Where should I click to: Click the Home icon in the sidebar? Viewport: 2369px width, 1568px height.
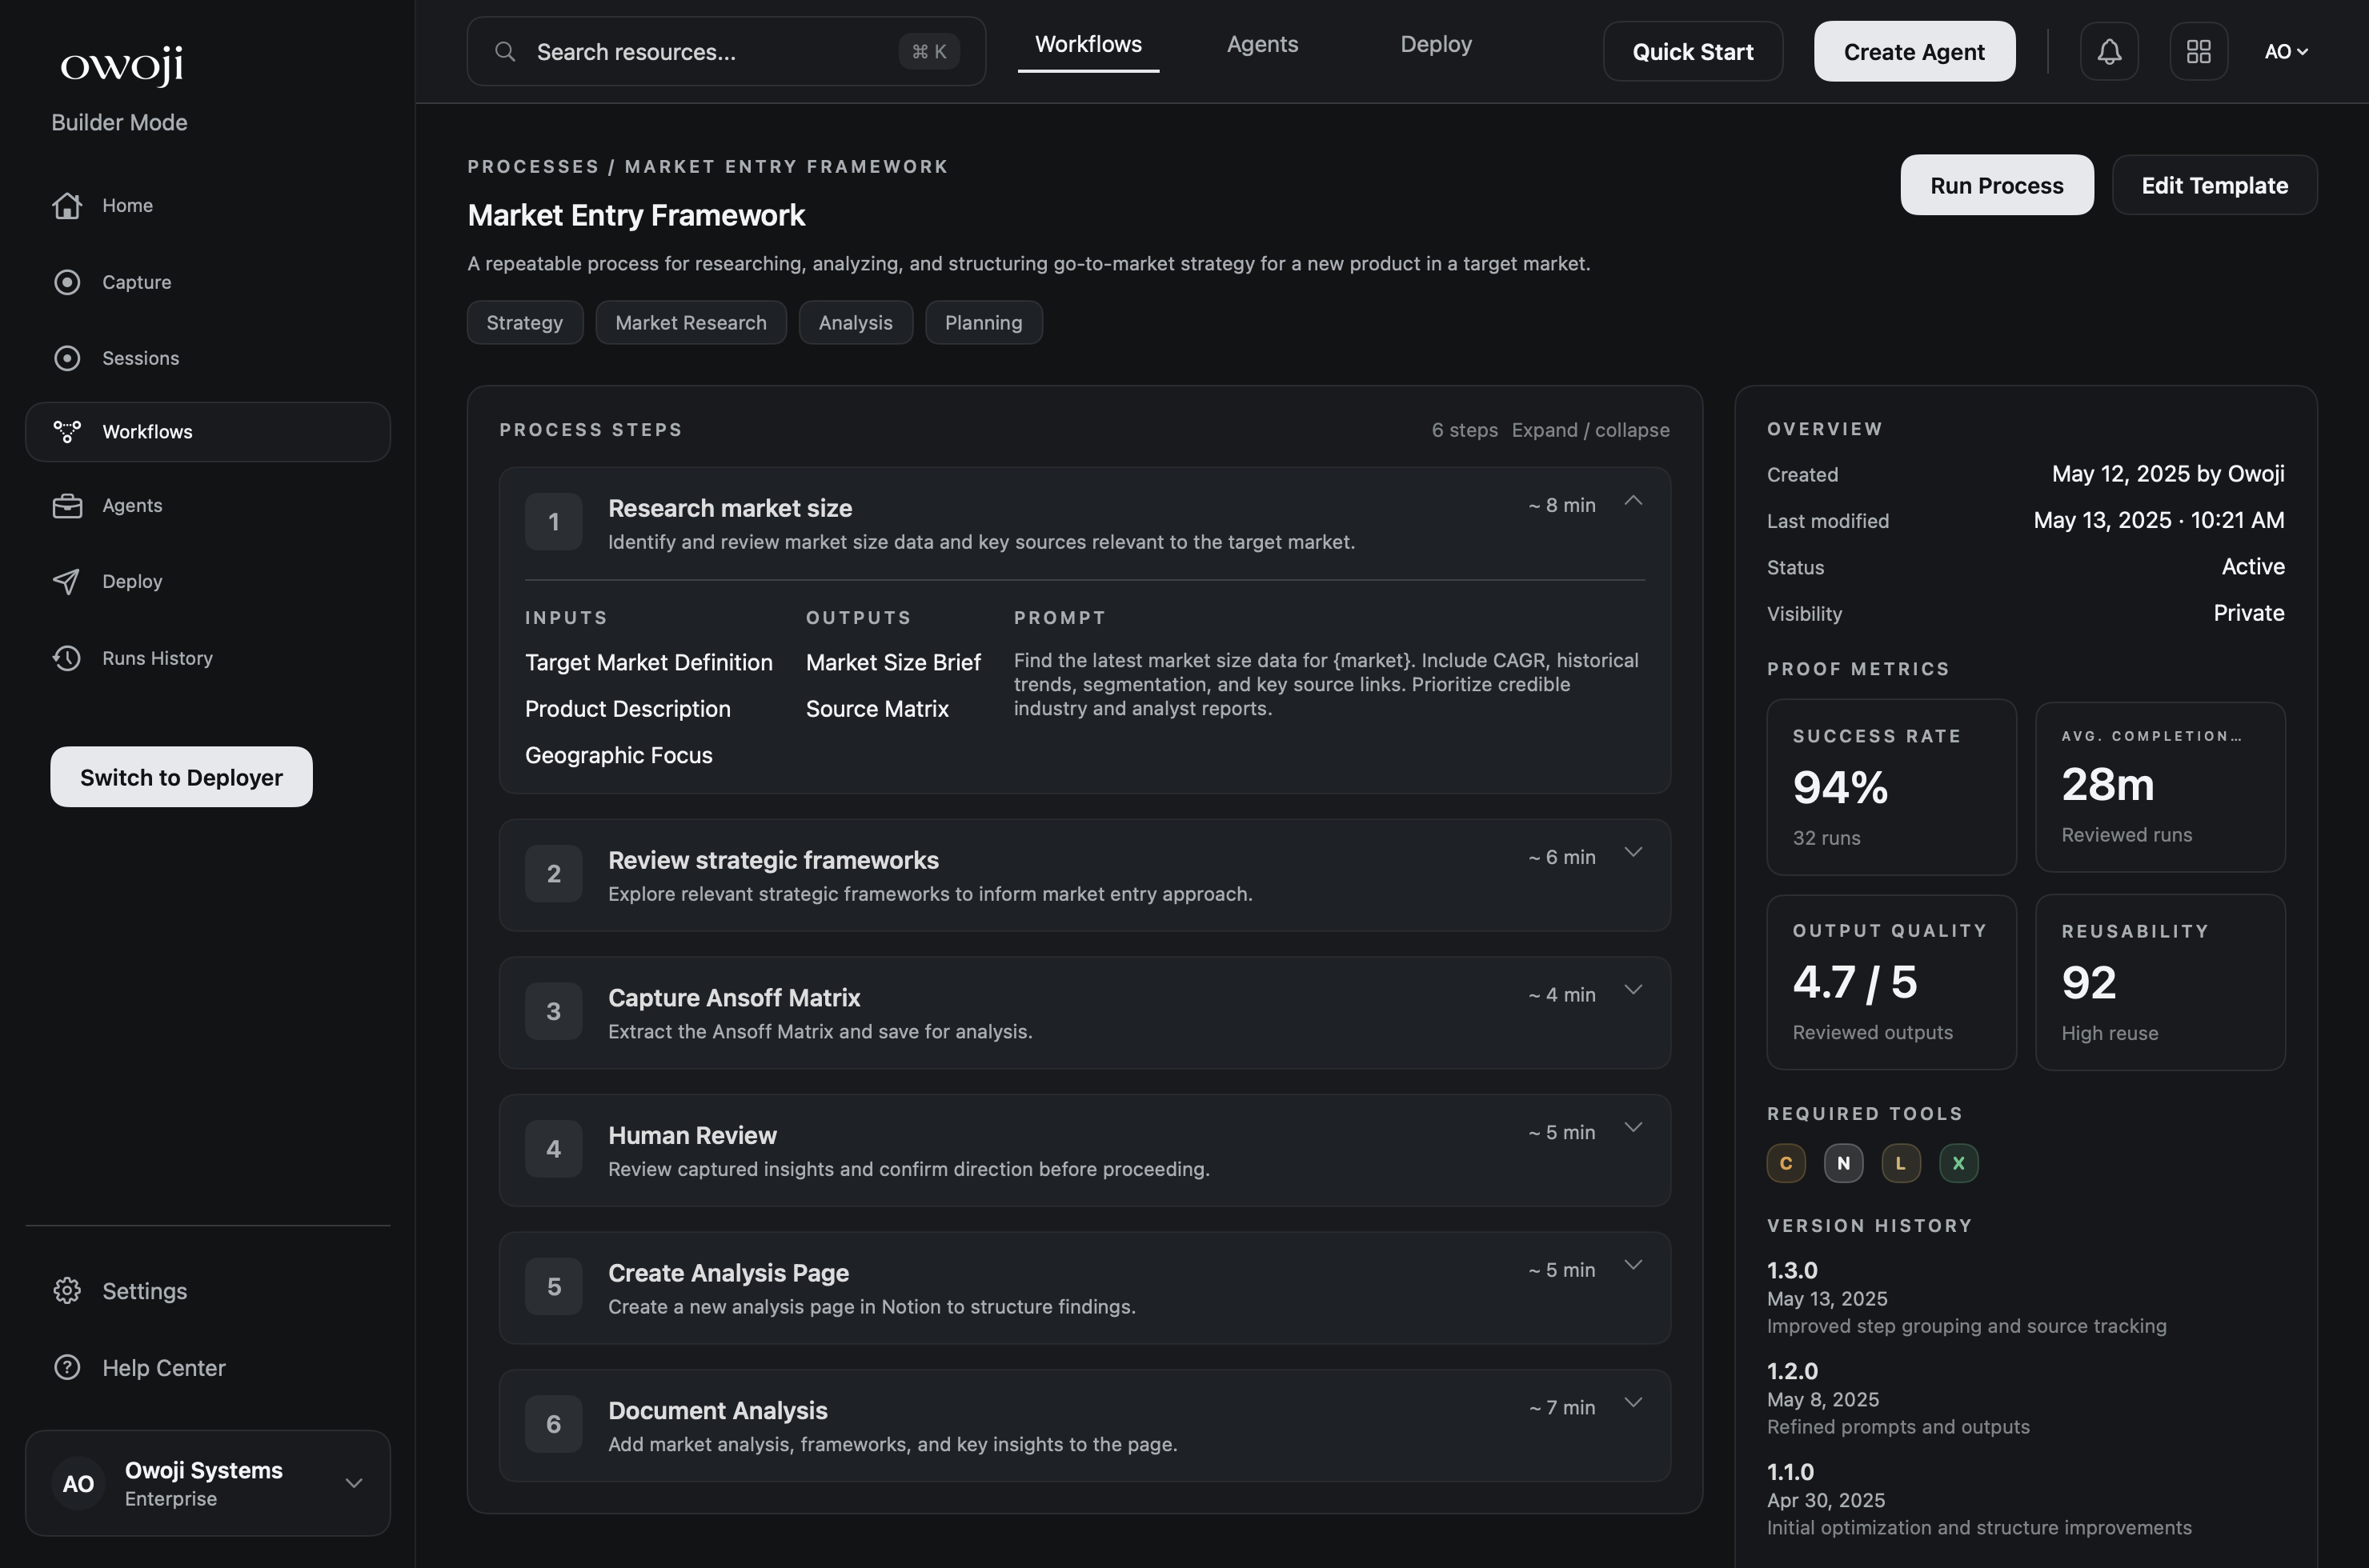[67, 205]
